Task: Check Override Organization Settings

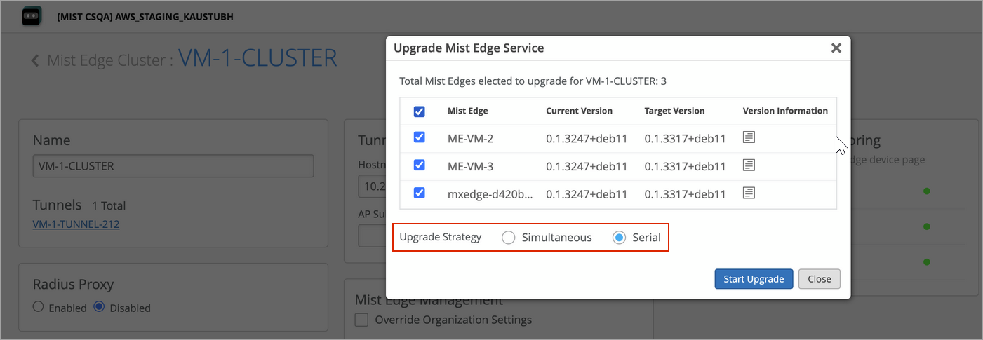Action: coord(362,320)
